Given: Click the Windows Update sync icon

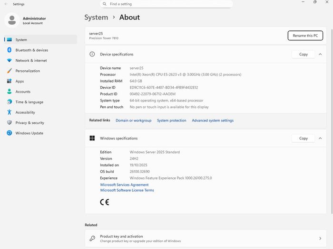Looking at the screenshot, I should point(10,133).
